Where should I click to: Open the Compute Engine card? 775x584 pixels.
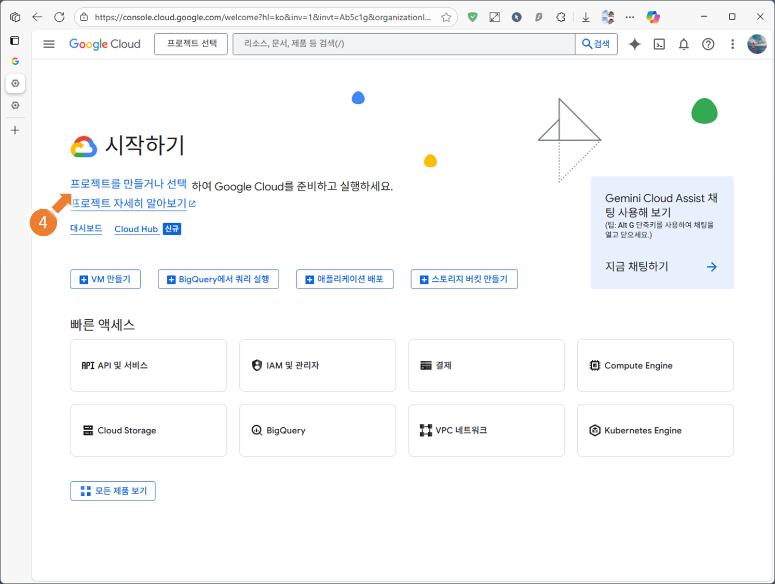coord(656,365)
